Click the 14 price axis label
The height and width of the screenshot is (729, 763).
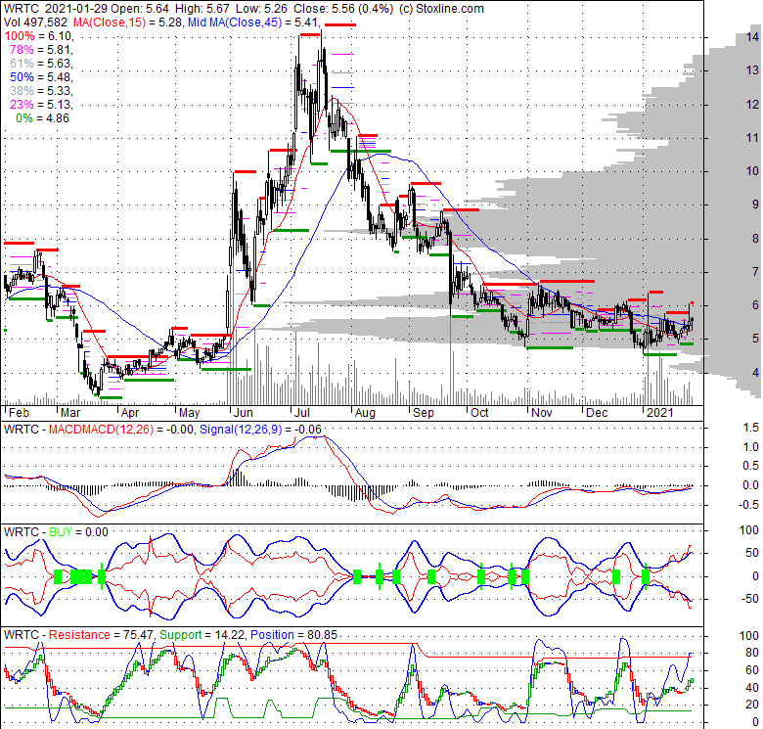pyautogui.click(x=753, y=37)
